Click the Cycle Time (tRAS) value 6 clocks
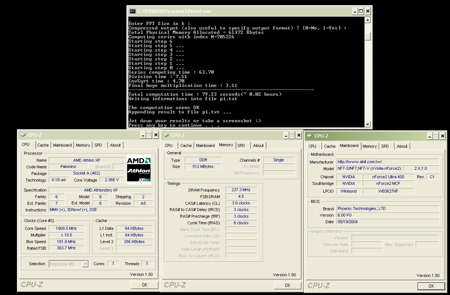 tap(241, 223)
